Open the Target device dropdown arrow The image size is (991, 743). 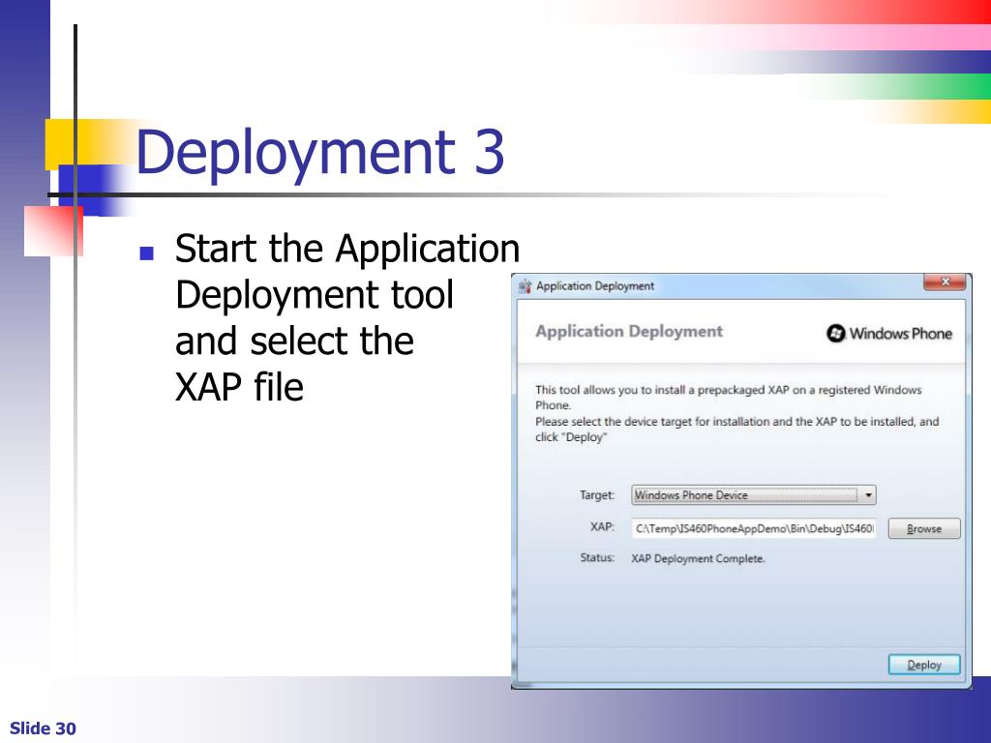coord(868,495)
